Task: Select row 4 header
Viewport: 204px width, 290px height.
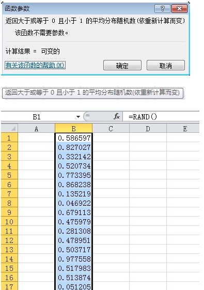Action: [x=9, y=165]
